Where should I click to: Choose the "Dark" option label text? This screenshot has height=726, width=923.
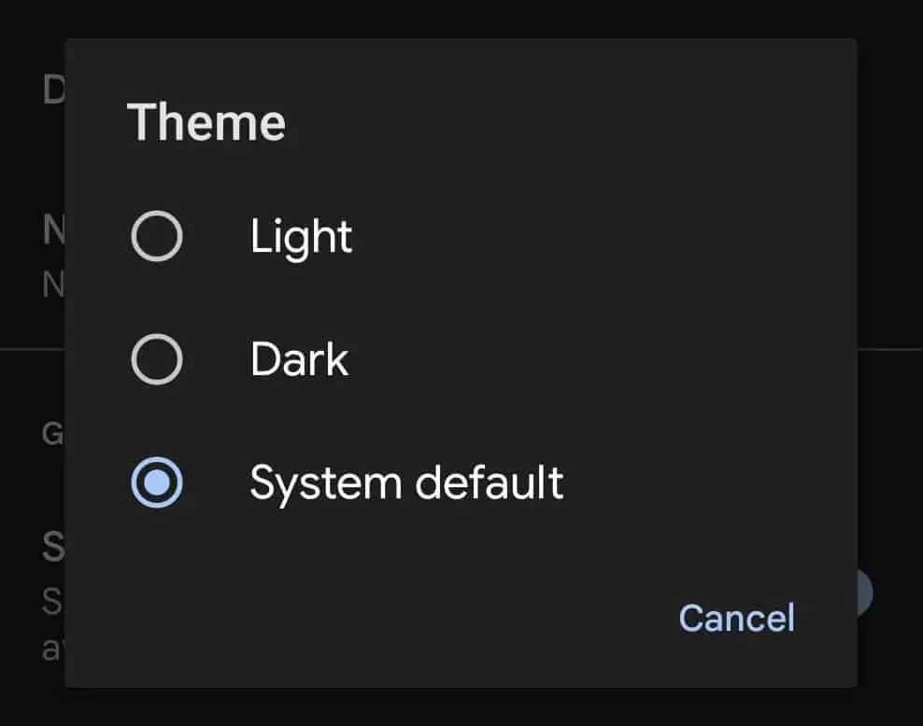[299, 359]
